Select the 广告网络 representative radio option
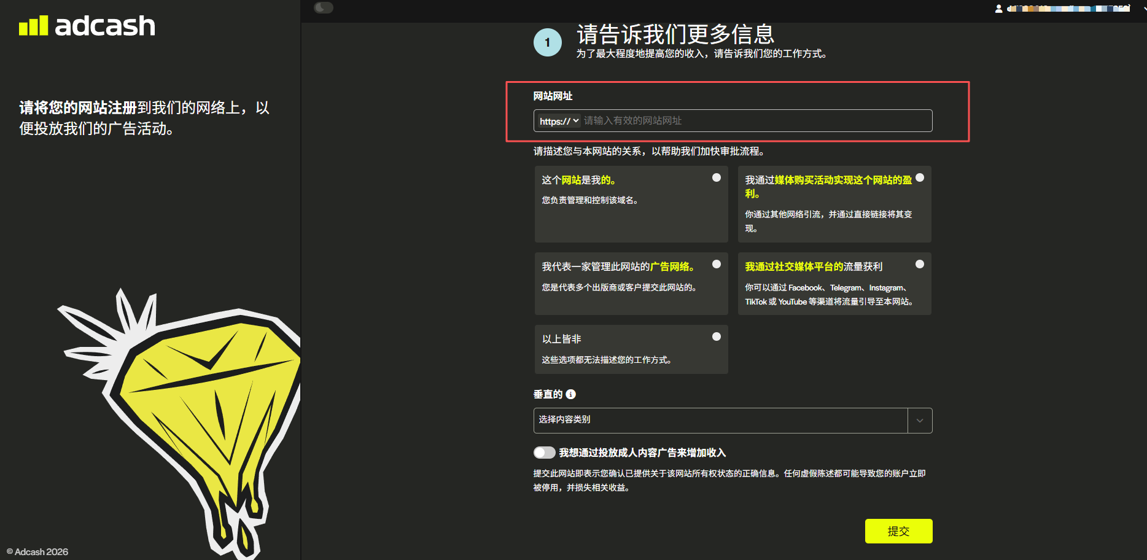Viewport: 1147px width, 560px height. (716, 264)
